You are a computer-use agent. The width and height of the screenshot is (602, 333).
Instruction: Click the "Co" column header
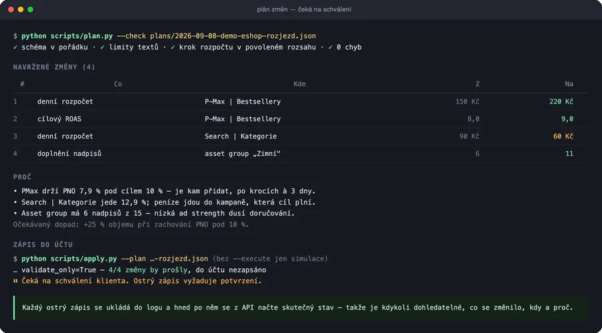pyautogui.click(x=118, y=84)
